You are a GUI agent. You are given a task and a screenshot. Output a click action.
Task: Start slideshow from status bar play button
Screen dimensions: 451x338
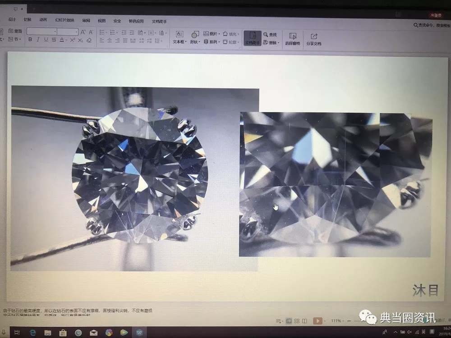318,321
